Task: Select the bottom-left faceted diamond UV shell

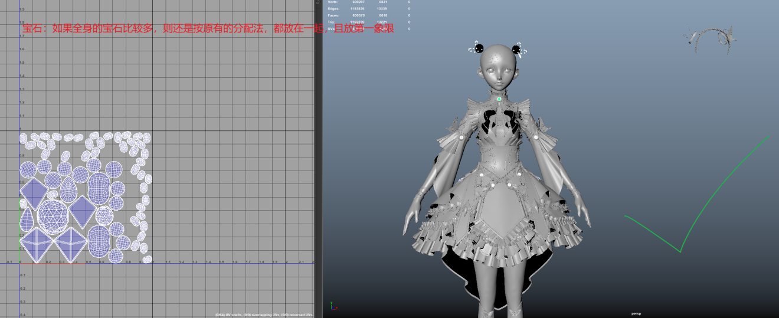Action: 37,245
